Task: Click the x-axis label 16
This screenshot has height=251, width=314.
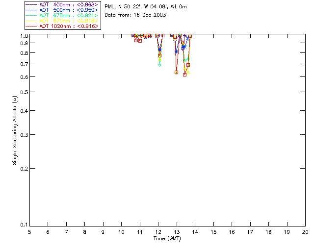Action: (x=232, y=232)
